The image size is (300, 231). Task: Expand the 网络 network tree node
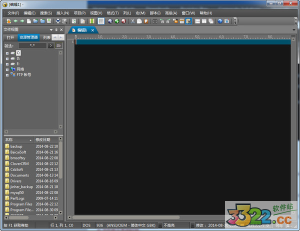[x=7, y=69]
